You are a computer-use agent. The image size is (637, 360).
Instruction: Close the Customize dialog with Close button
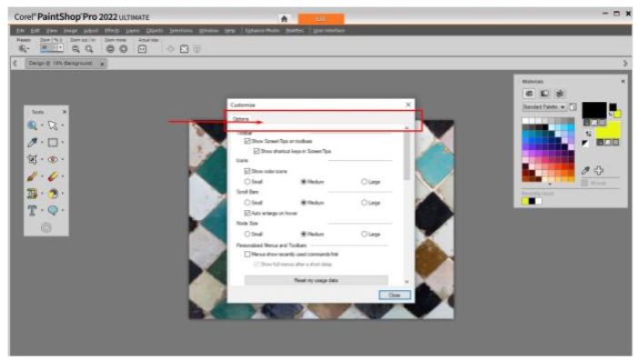point(394,295)
